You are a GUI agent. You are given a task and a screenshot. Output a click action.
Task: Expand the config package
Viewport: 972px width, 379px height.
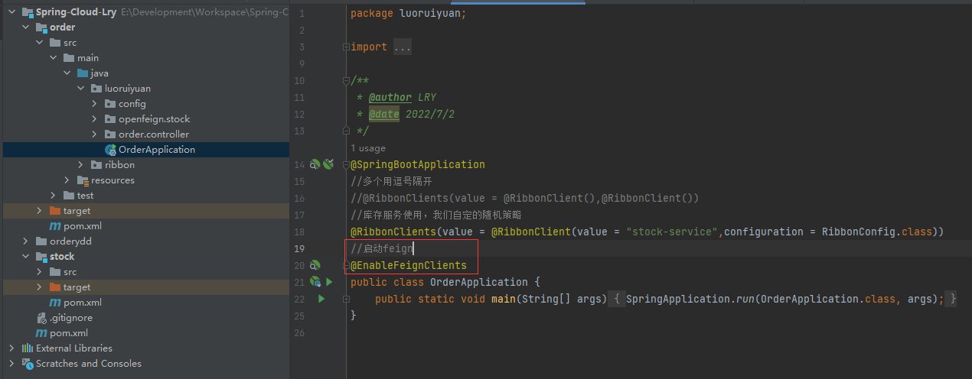[94, 104]
